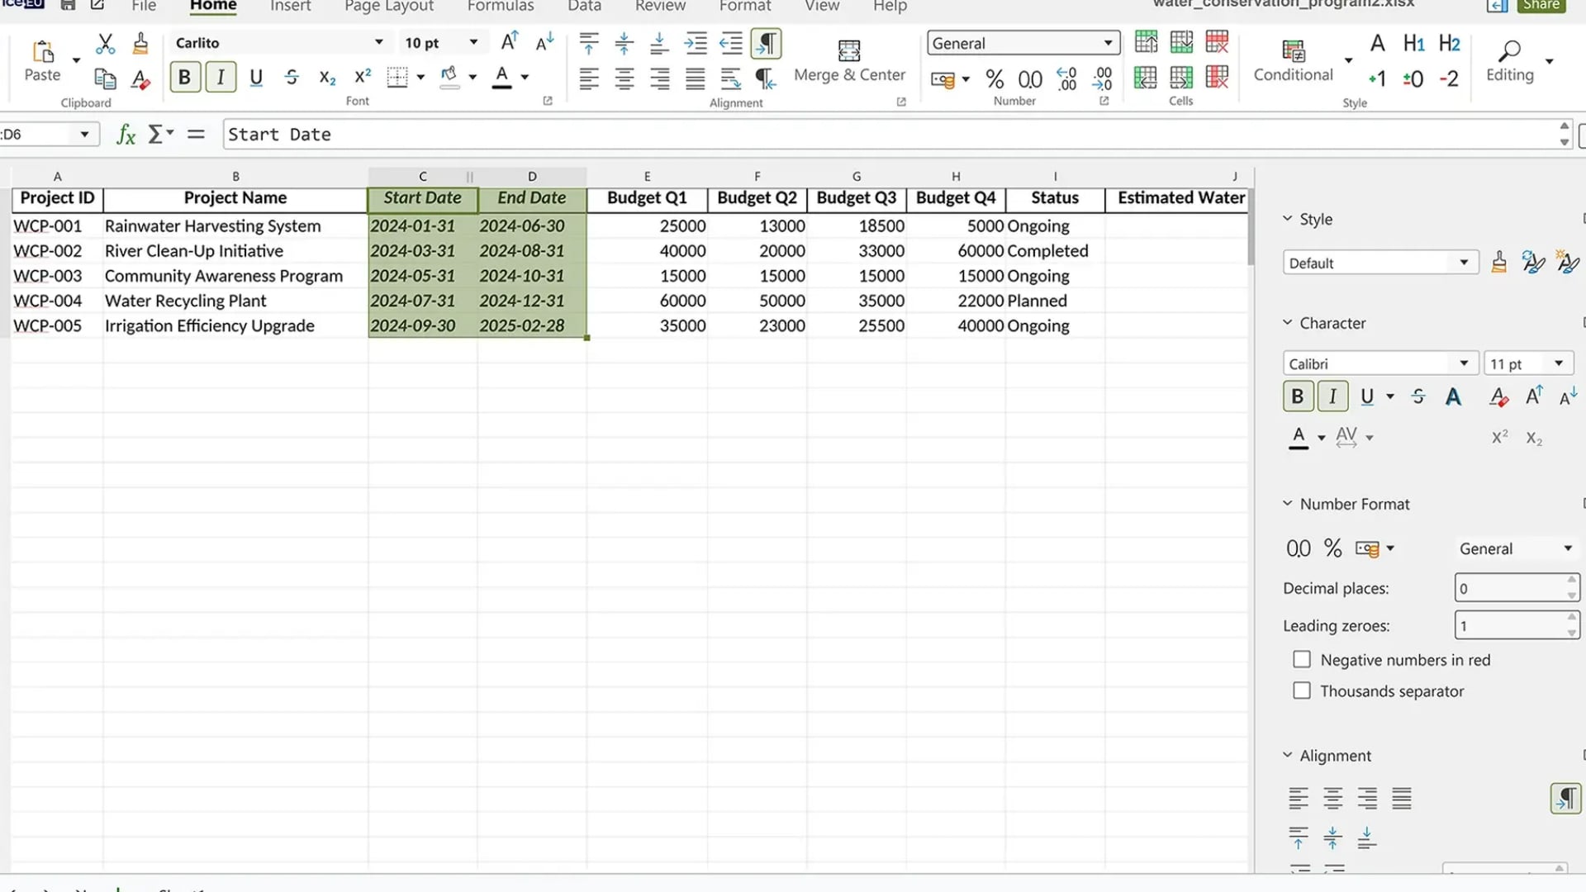The width and height of the screenshot is (1586, 892).
Task: Click the Conditional formatting button
Action: [x=1294, y=61]
